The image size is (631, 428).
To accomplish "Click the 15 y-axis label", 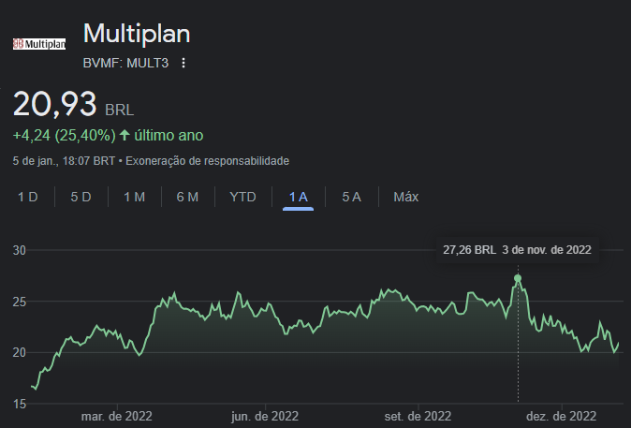I will pos(20,404).
